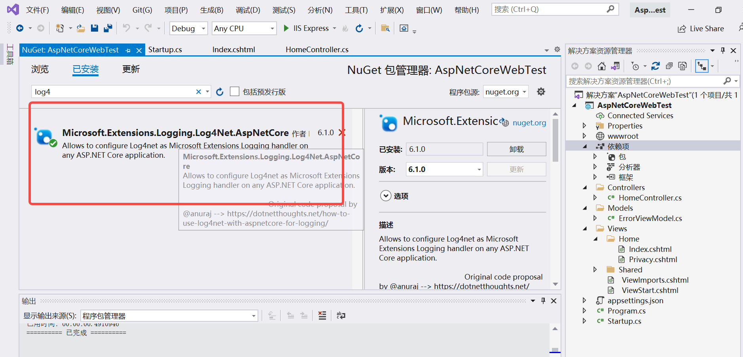Click the Solution Explorer Home icon
The height and width of the screenshot is (357, 743).
click(x=602, y=66)
